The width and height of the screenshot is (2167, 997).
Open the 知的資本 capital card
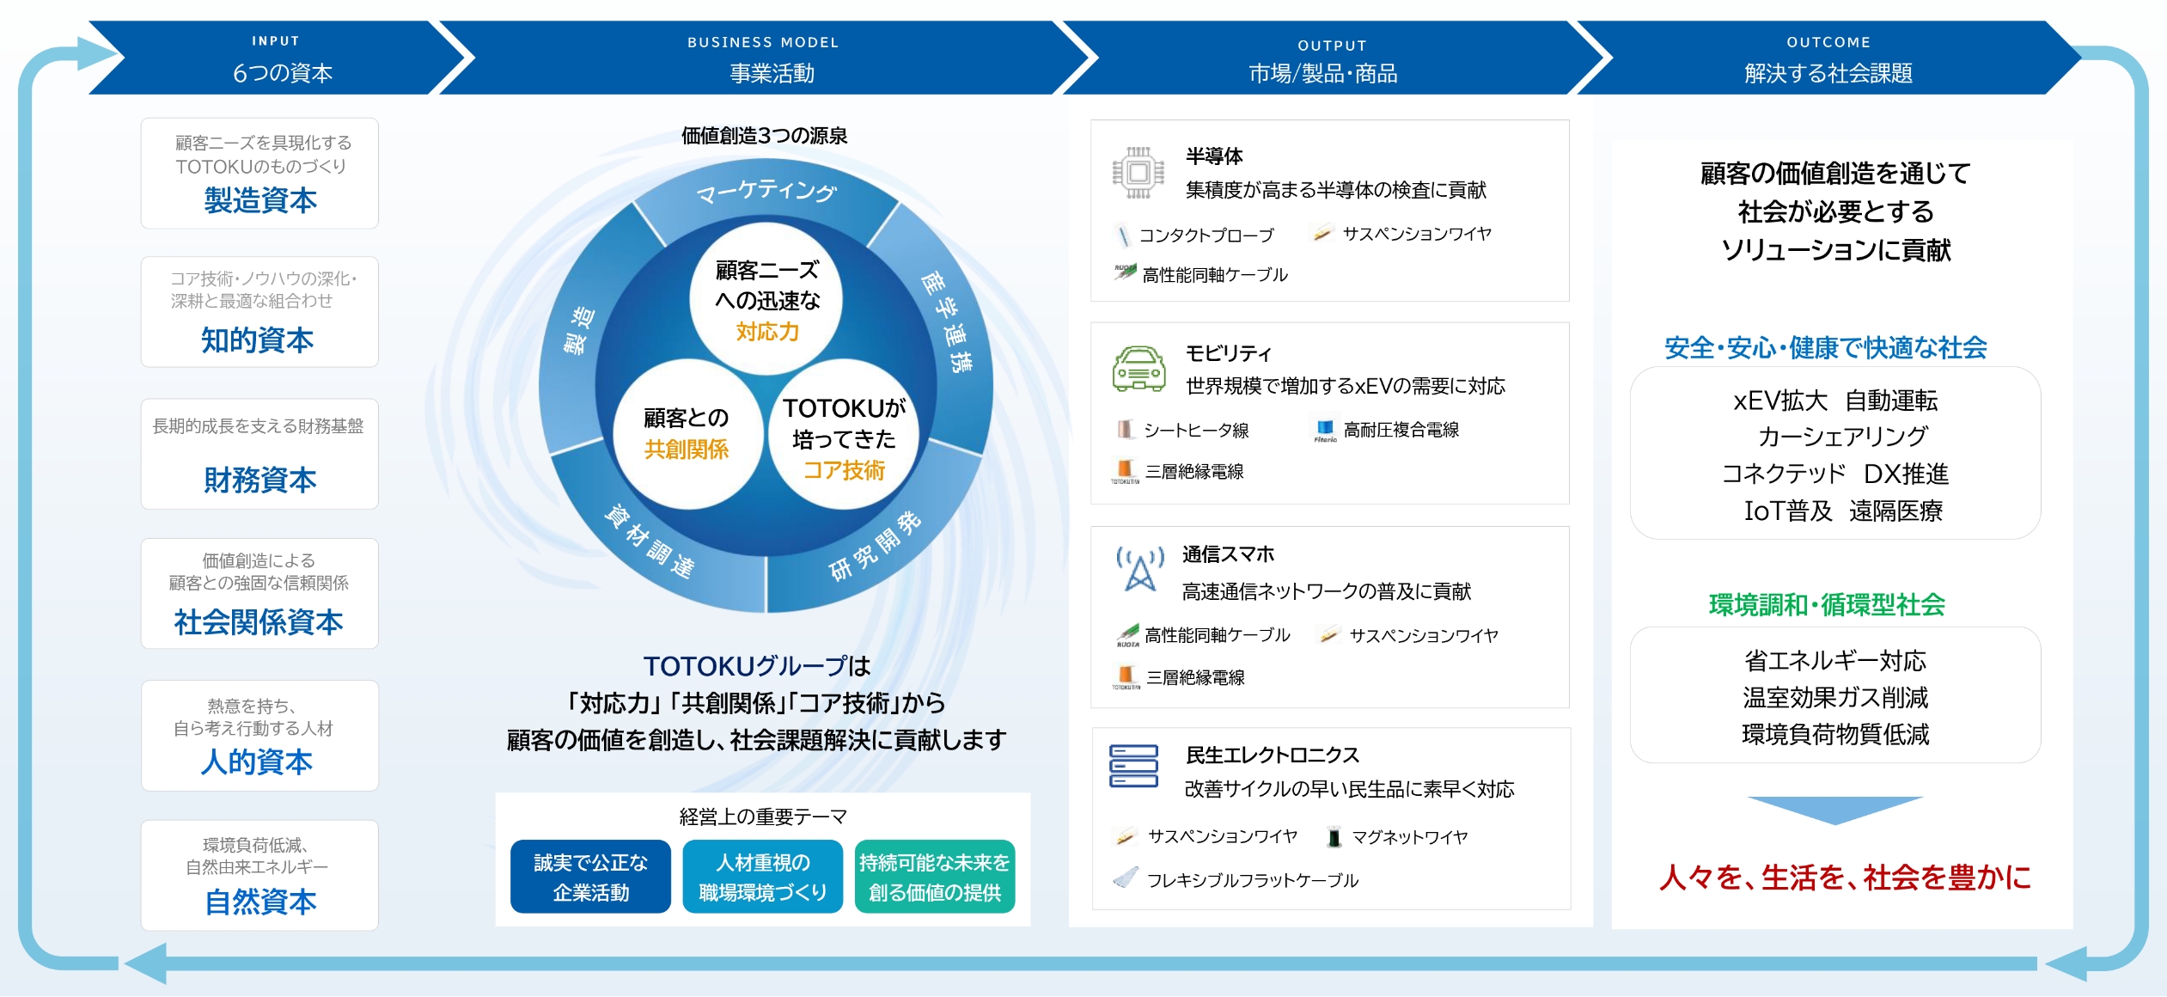coord(259,312)
